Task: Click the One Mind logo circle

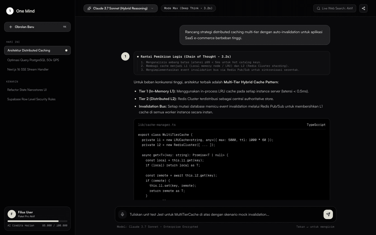Action: click(x=10, y=11)
